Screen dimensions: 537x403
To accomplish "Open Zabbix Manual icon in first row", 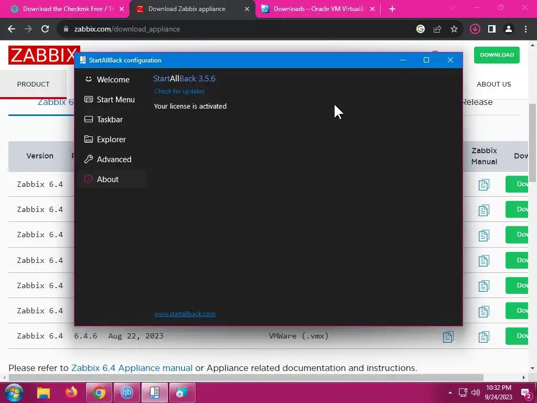I will (484, 185).
